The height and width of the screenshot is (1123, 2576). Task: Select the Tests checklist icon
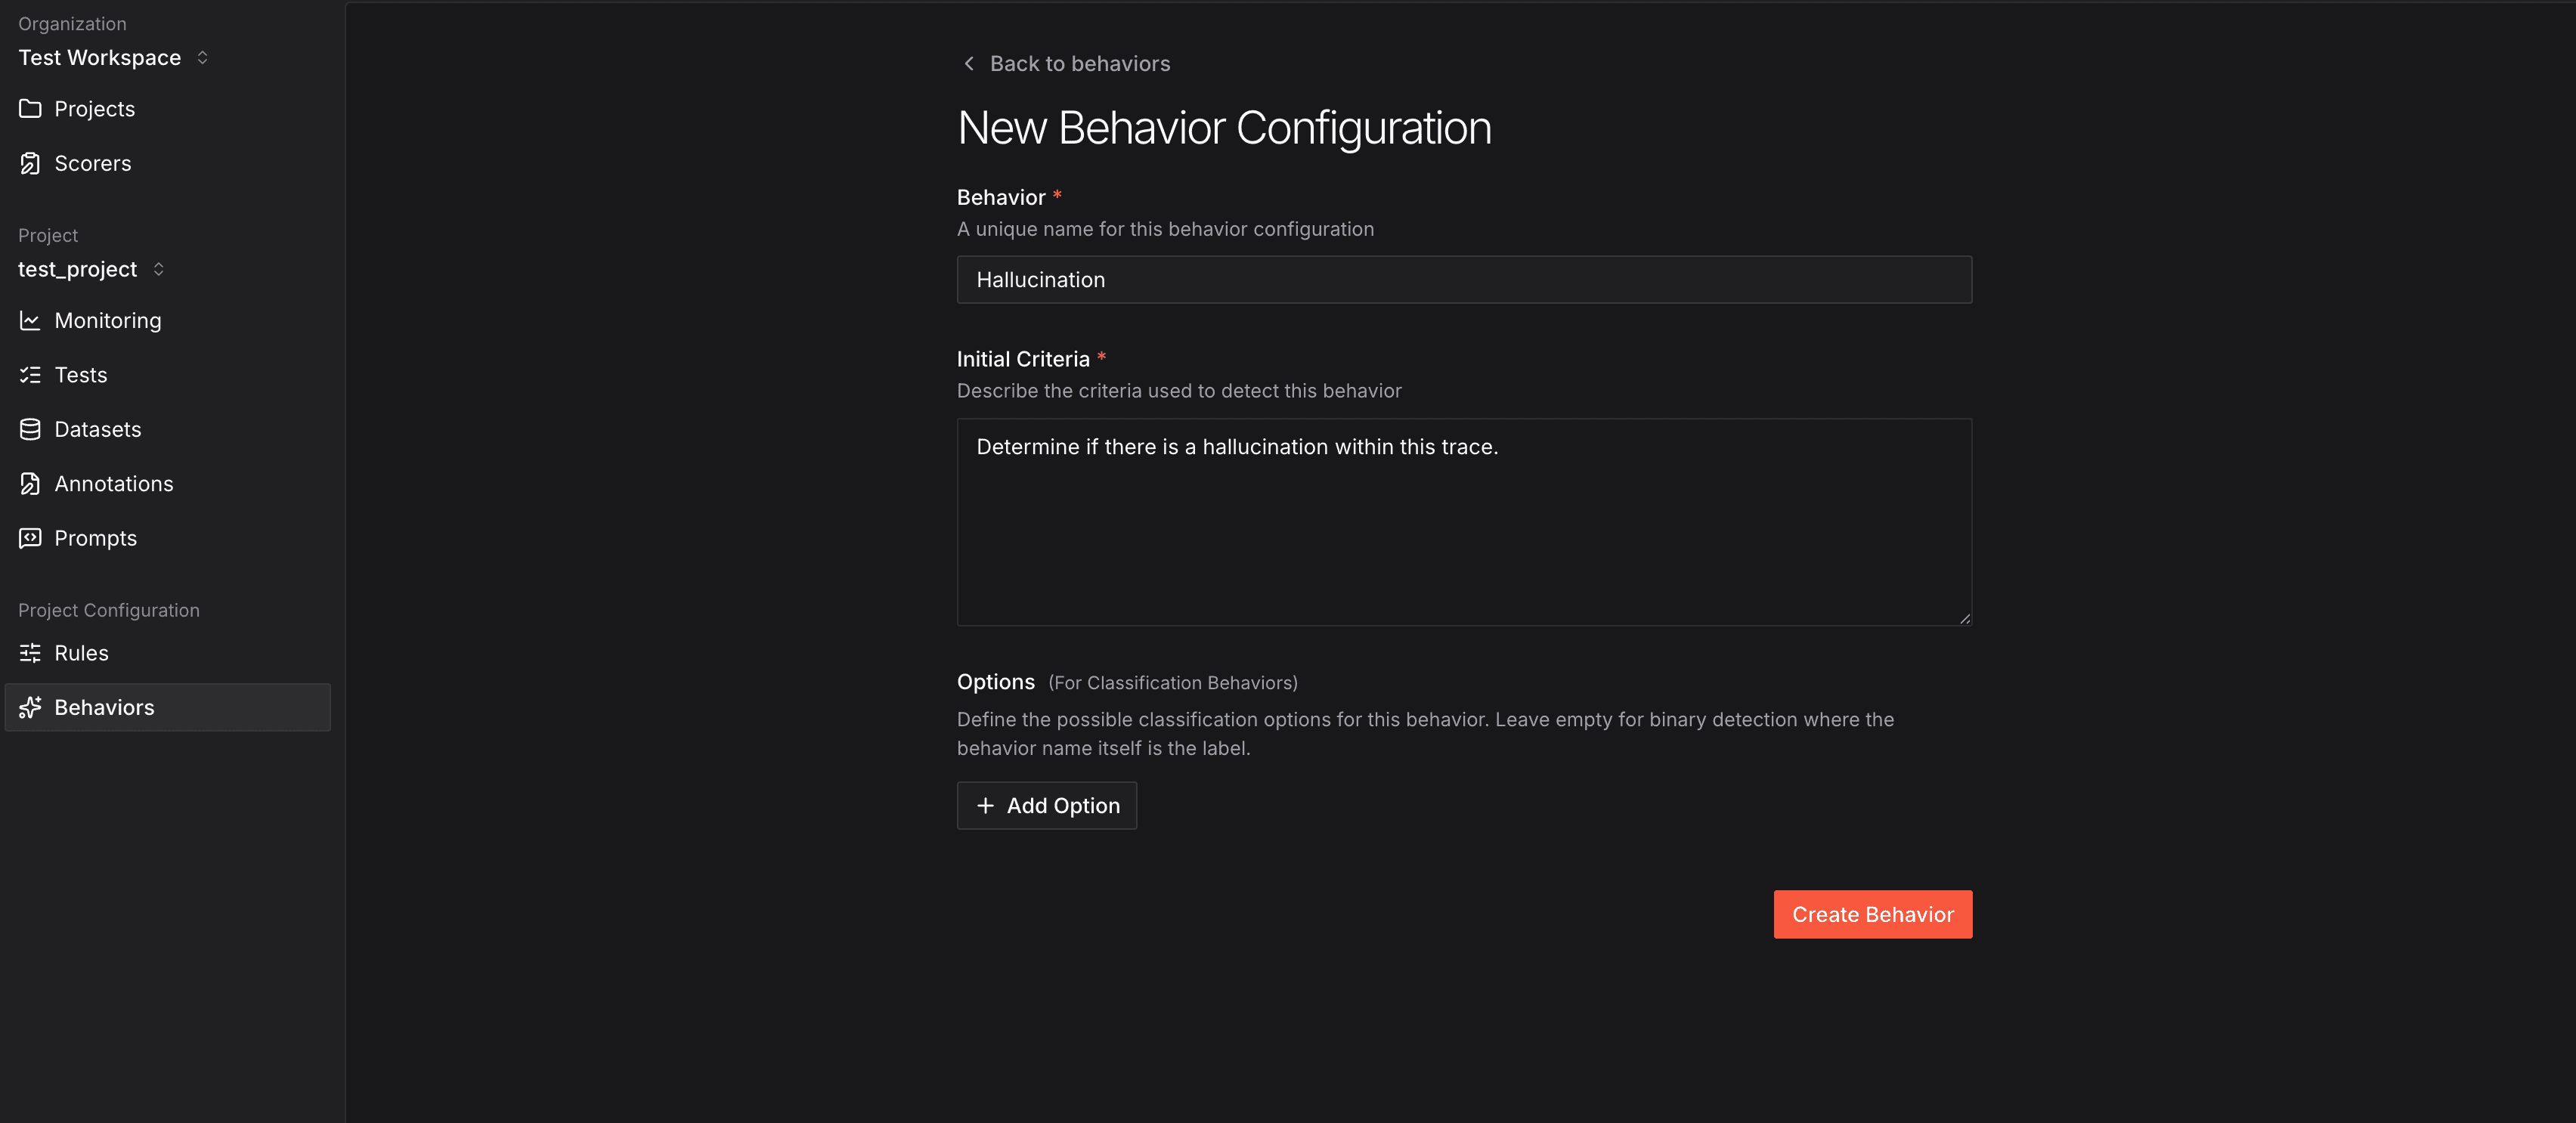[x=30, y=374]
